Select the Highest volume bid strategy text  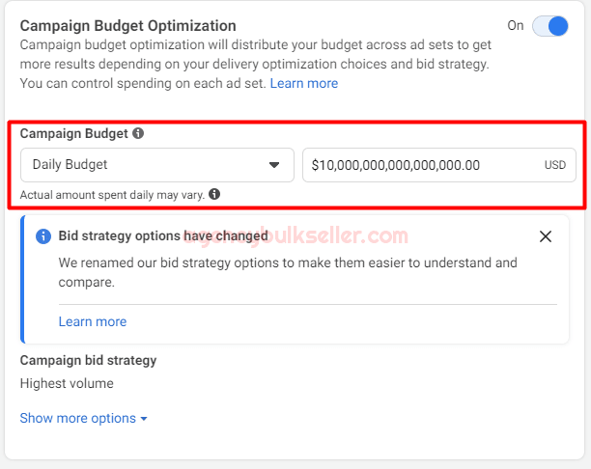67,383
